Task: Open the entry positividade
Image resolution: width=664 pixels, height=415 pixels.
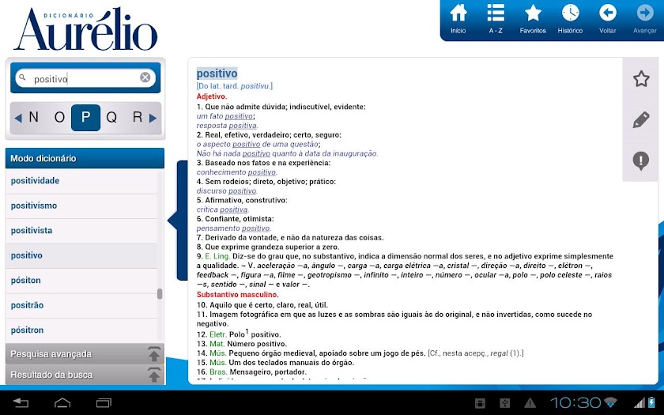Action: coord(81,181)
